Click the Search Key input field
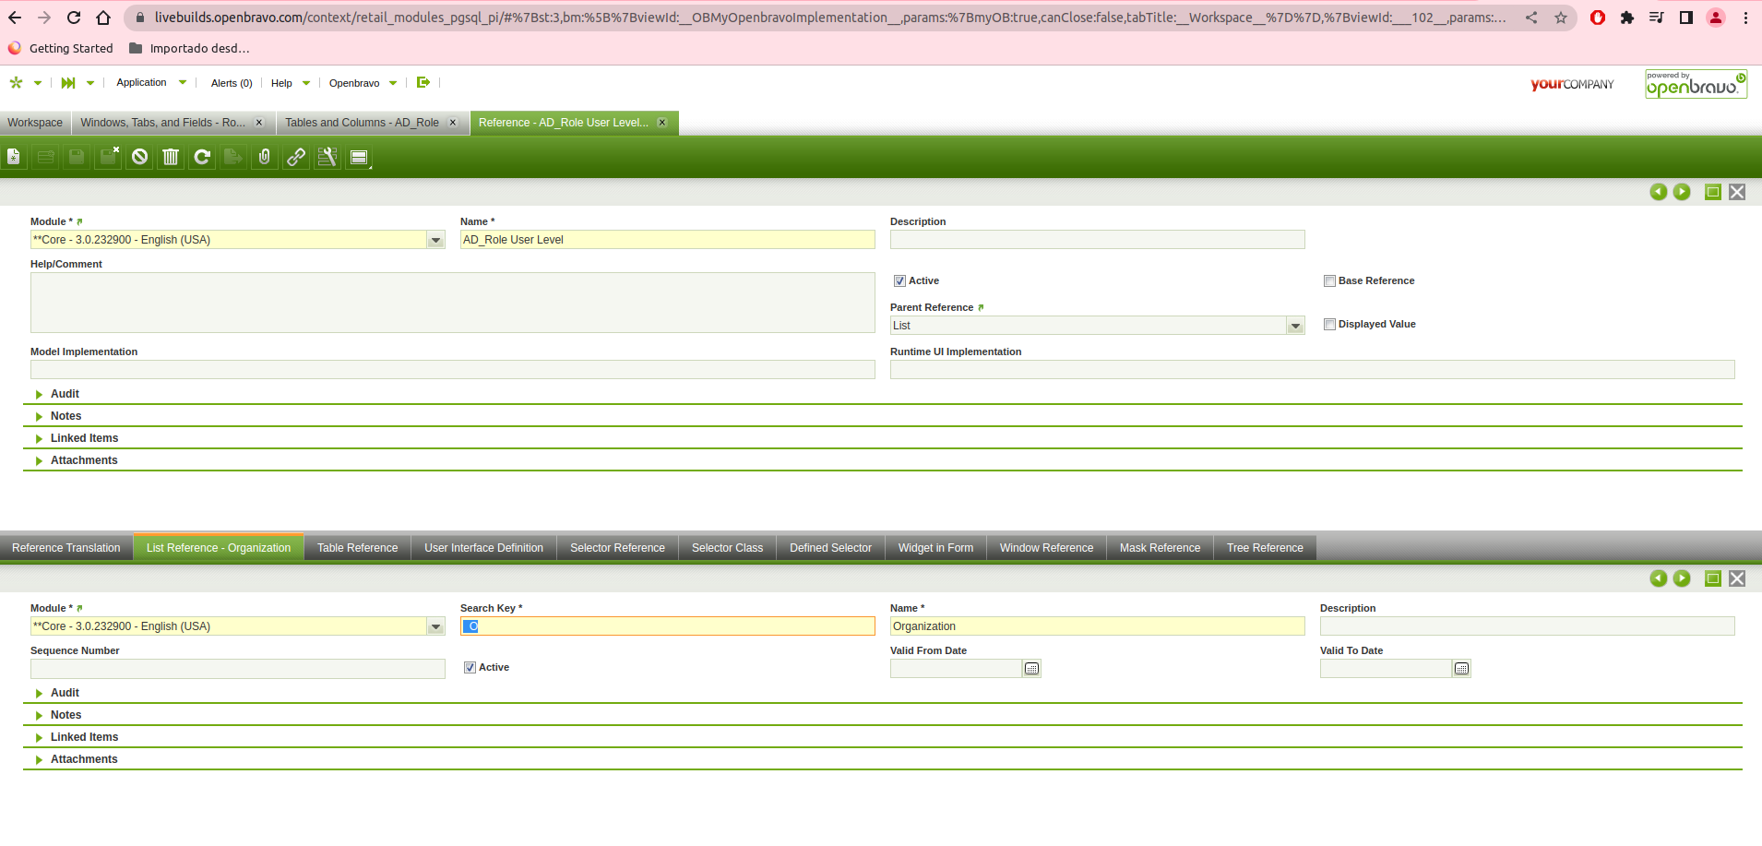This screenshot has height=846, width=1762. tap(667, 626)
